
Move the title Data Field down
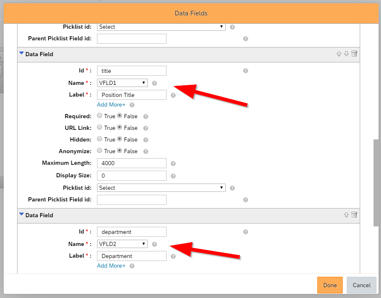(x=346, y=54)
